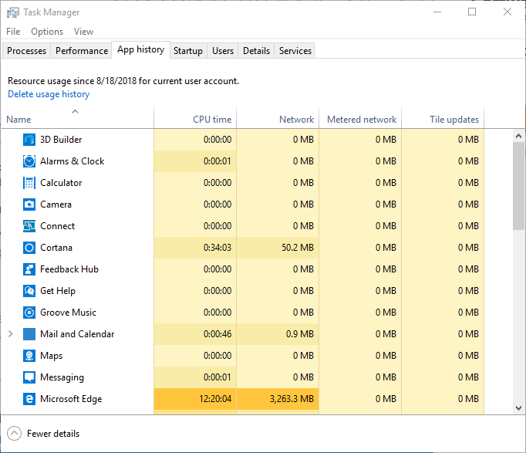Select the Messaging row name
Screen dimensions: 526x453
pyautogui.click(x=62, y=377)
